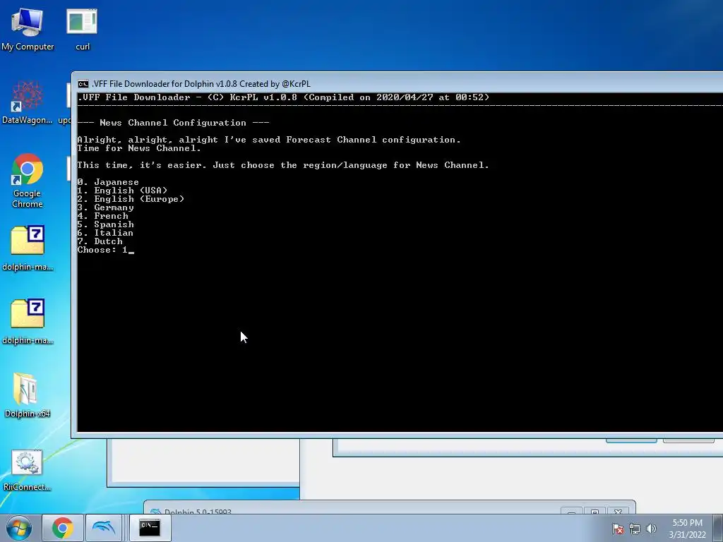
Task: Open the Dolphin-x64 folder icon
Action: [28, 395]
